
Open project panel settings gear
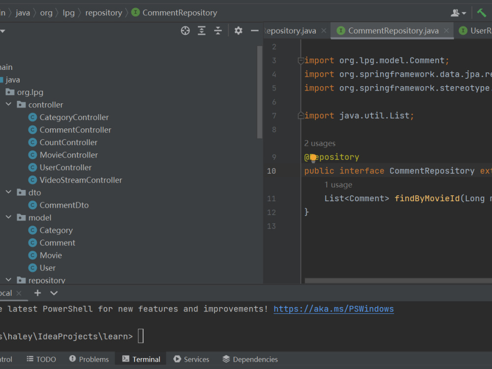point(238,31)
